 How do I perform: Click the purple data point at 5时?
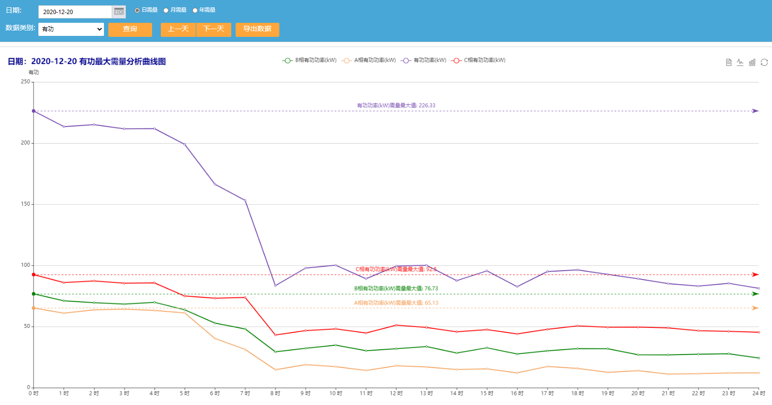coord(185,144)
